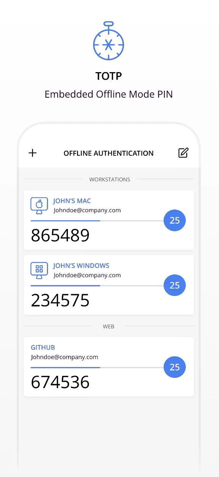Viewport: 219px width, 477px height.
Task: Open the GITHUB entry title
Action: tap(43, 347)
